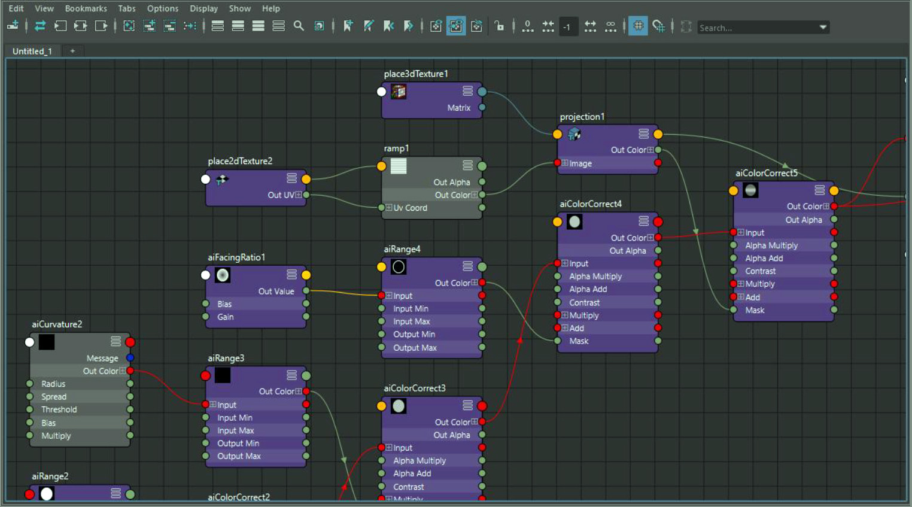Expand Out Color on aiCurvature2 node

(x=123, y=371)
